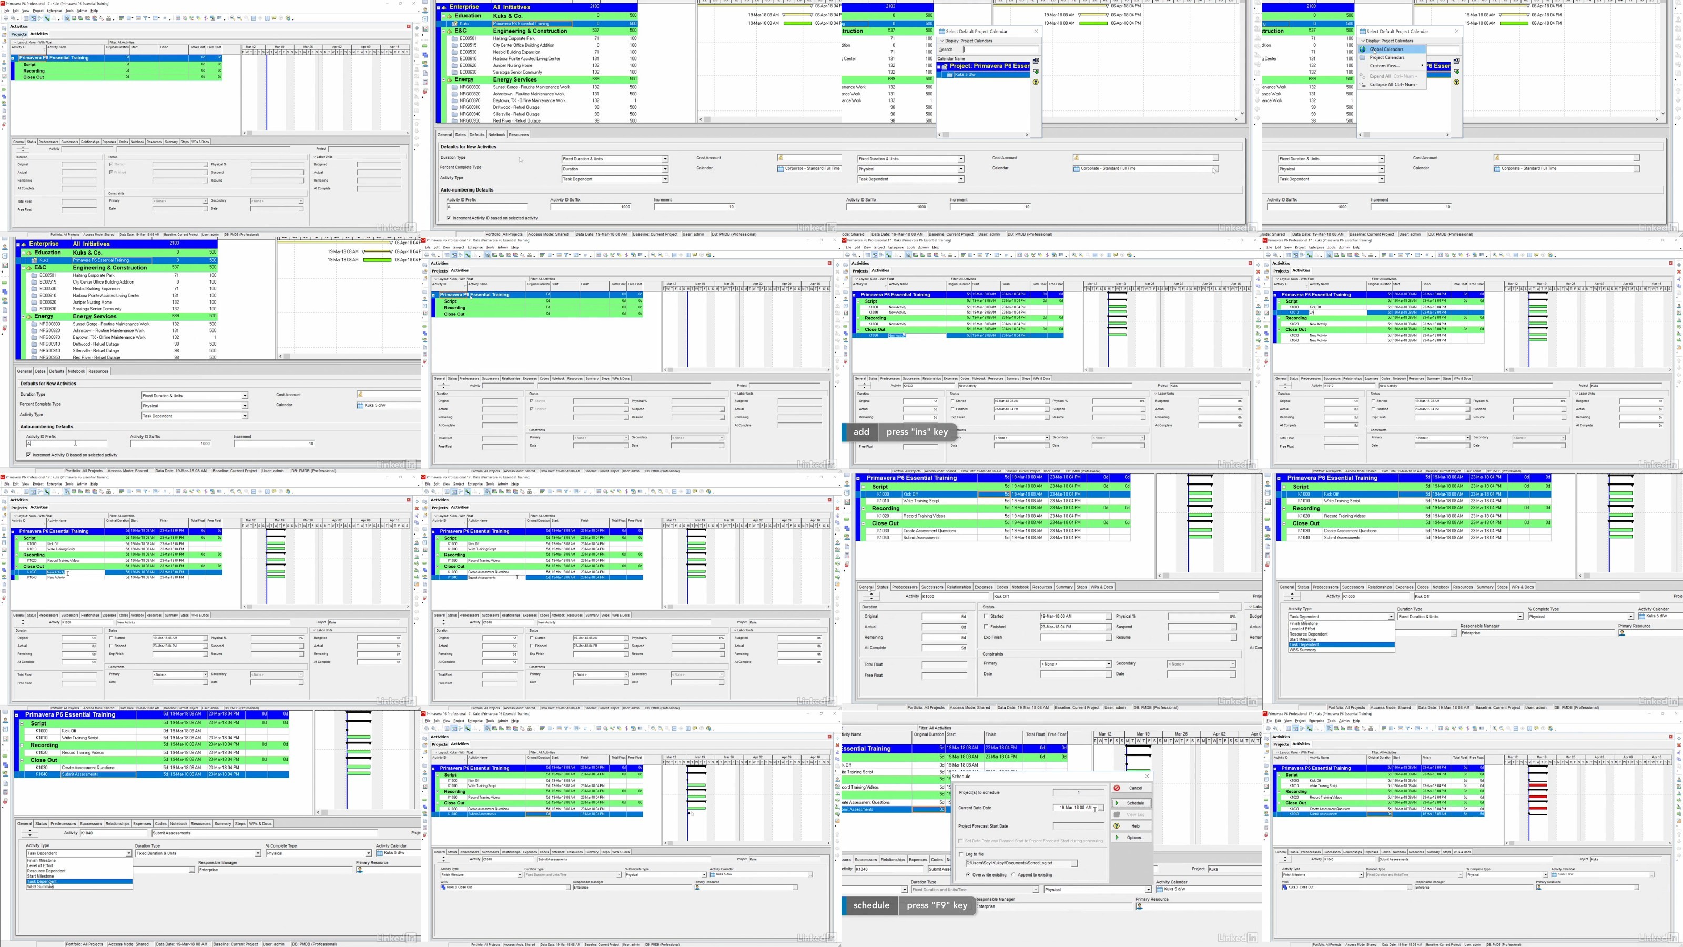The image size is (1683, 947).
Task: Select the Overwrite existing radio option
Action: tap(968, 874)
